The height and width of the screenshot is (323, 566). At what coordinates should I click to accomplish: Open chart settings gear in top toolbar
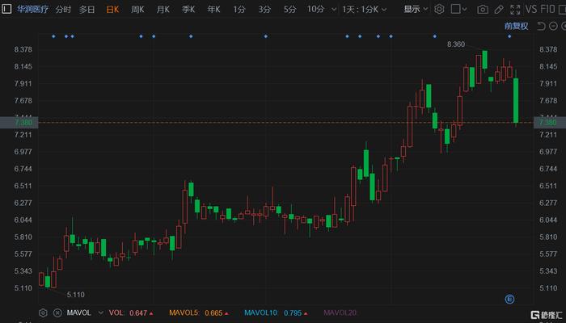click(439, 10)
